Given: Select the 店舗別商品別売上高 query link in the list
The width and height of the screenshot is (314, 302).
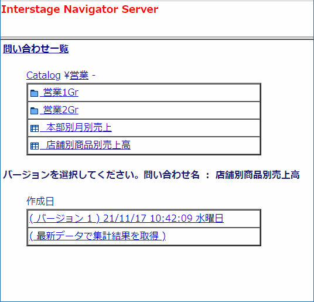Looking at the screenshot, I should (85, 145).
